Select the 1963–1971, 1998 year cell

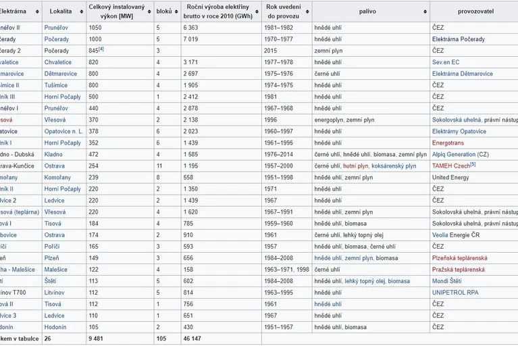[287, 270]
